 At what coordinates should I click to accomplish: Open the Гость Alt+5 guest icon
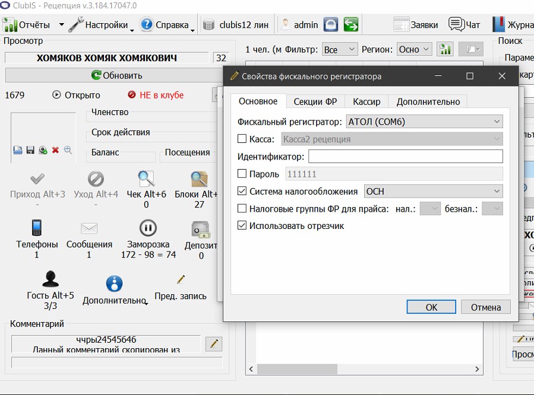coord(50,279)
